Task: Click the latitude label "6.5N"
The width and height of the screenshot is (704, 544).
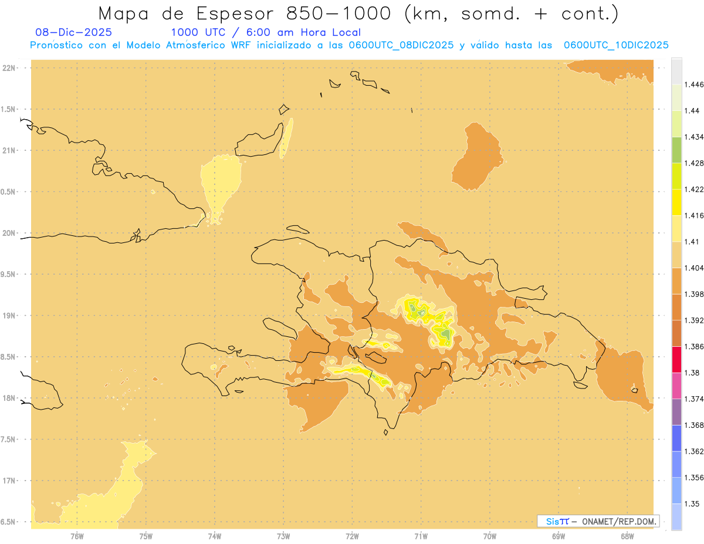Action: tap(8, 522)
